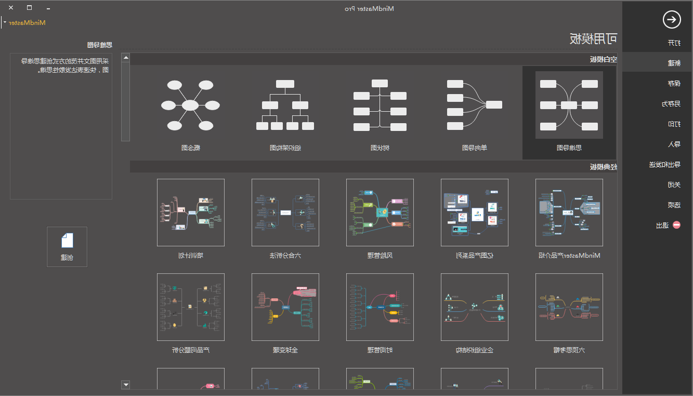Click the 保存 menu item
Screen dimensions: 693x396
(x=674, y=83)
